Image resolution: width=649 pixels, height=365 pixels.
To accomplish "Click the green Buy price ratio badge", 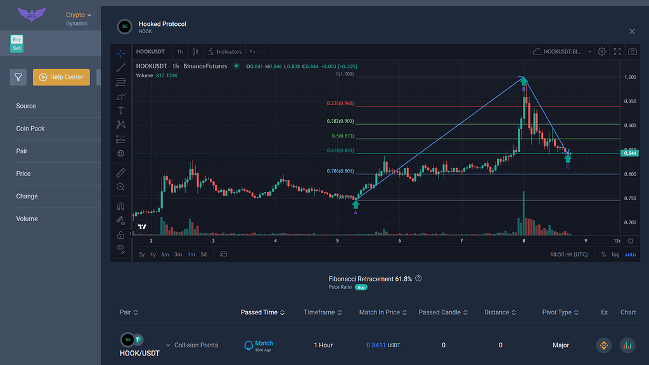I will pyautogui.click(x=361, y=287).
